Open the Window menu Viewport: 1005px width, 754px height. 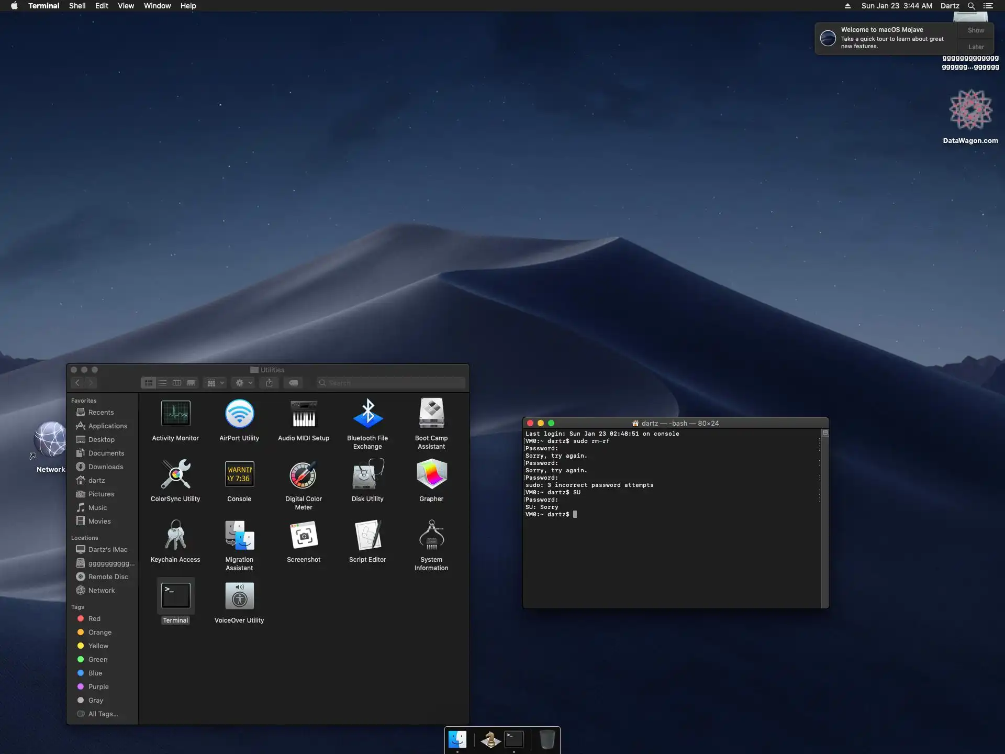[x=157, y=6]
